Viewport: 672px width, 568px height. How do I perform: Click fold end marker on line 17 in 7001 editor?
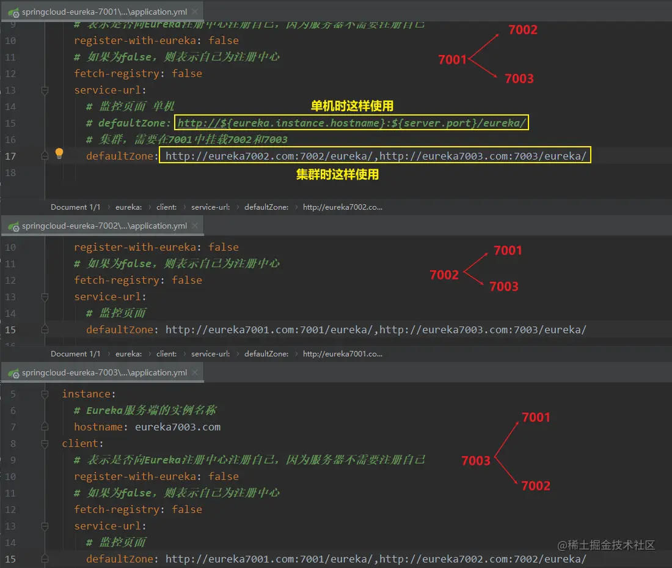click(x=45, y=156)
